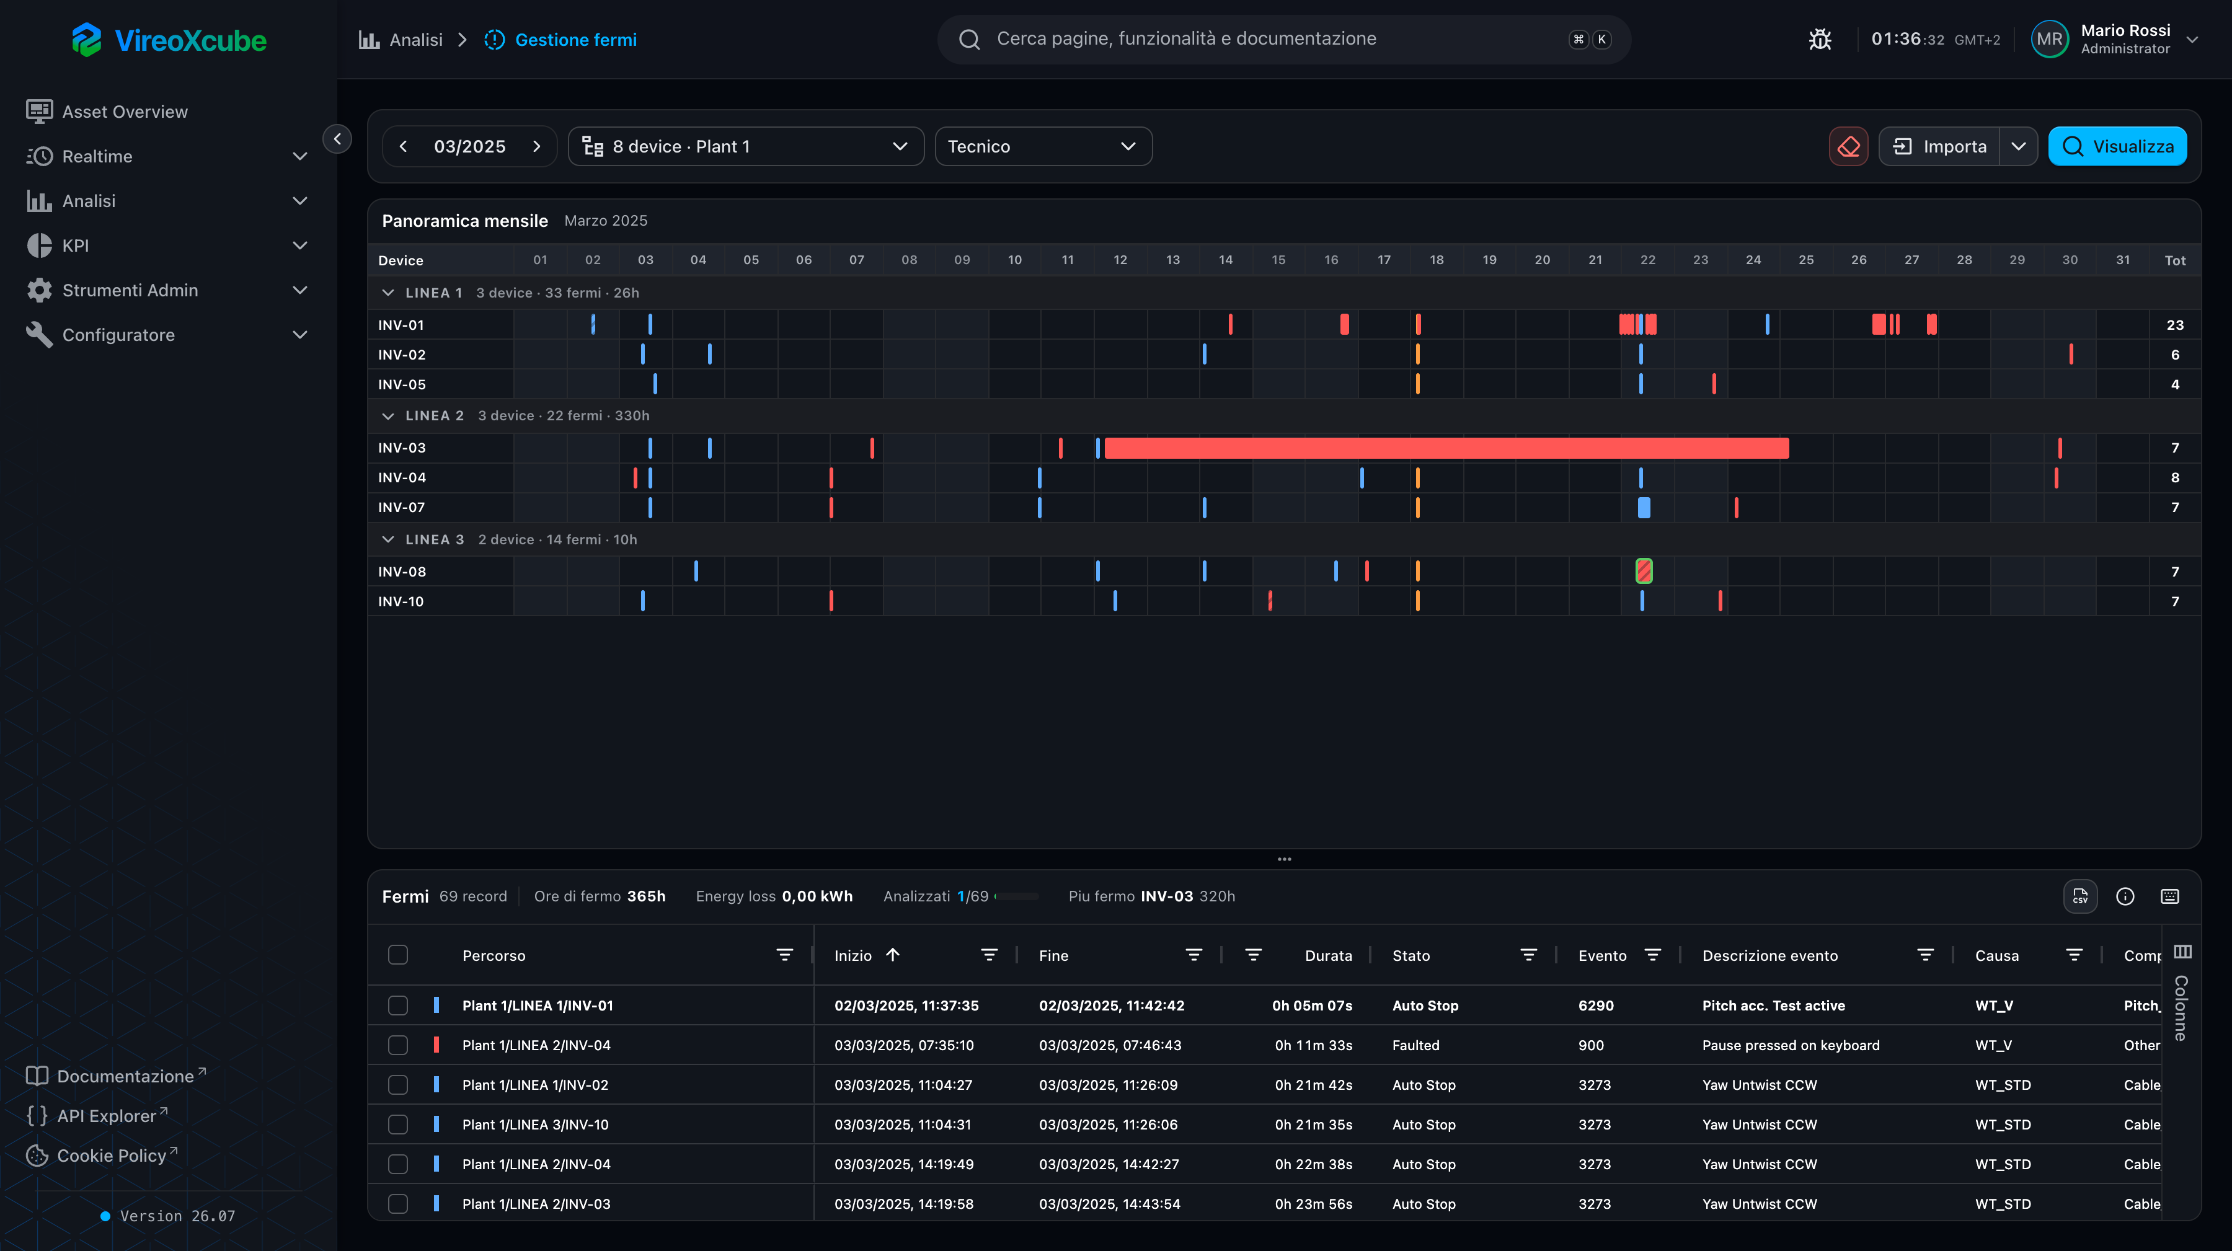Viewport: 2232px width, 1251px height.
Task: Click the green-outlined INV-08 marker on day 22
Action: [x=1644, y=571]
